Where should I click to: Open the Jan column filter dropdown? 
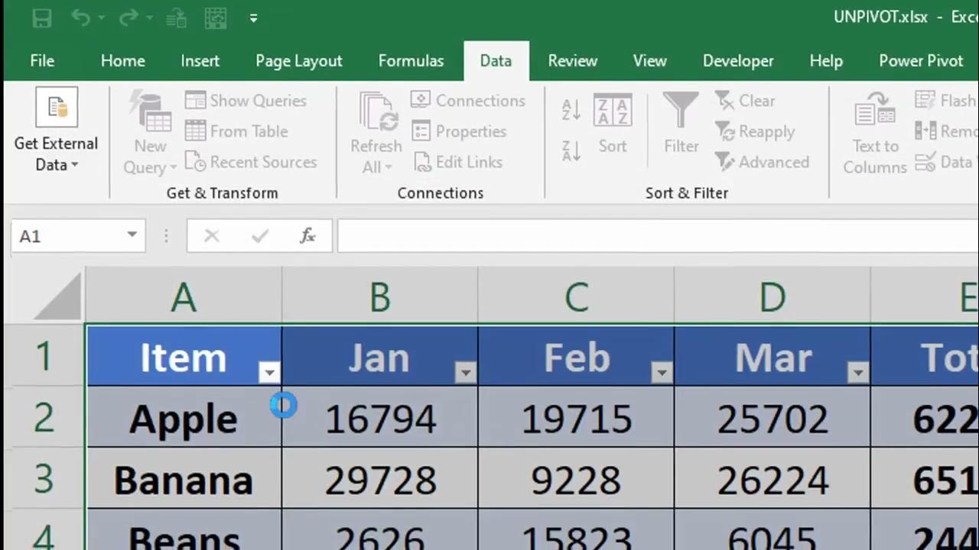(x=465, y=373)
